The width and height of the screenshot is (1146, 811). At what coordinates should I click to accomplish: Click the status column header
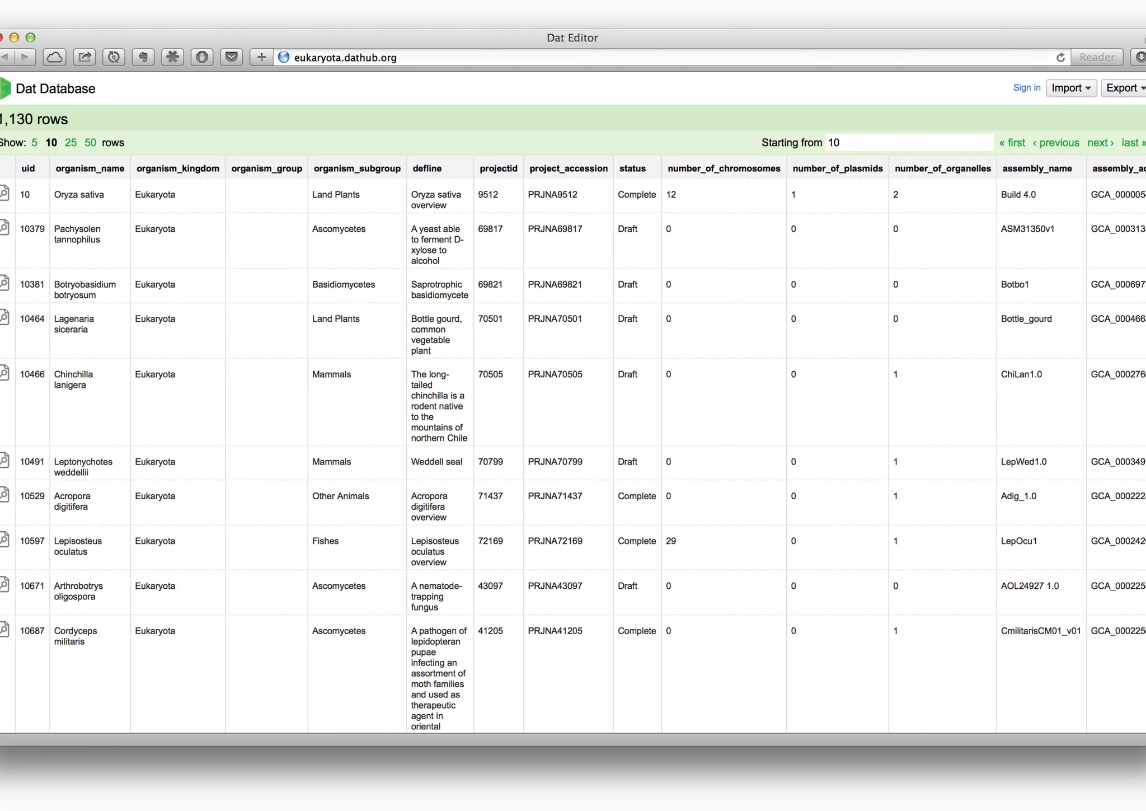(x=632, y=168)
